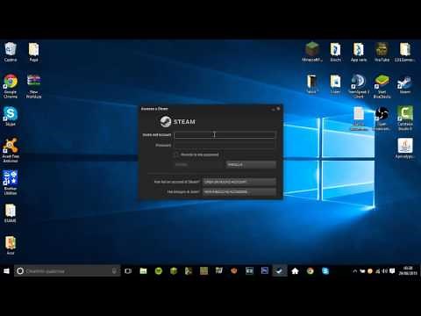Click the Photoshop taskbar icon
The image size is (421, 316).
click(265, 271)
